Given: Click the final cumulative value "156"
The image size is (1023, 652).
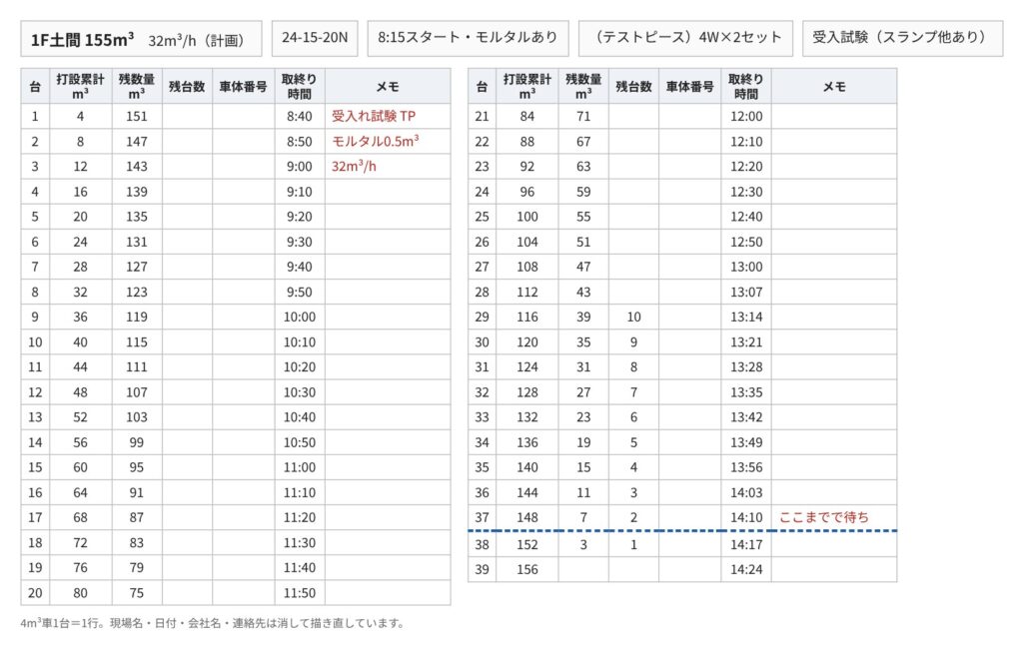Looking at the screenshot, I should click(527, 570).
